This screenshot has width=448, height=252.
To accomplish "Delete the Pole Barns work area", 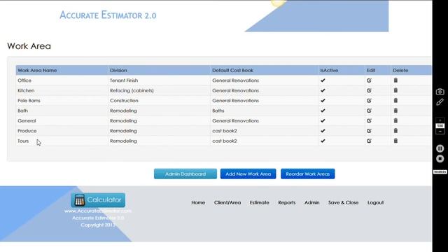I will [x=395, y=100].
